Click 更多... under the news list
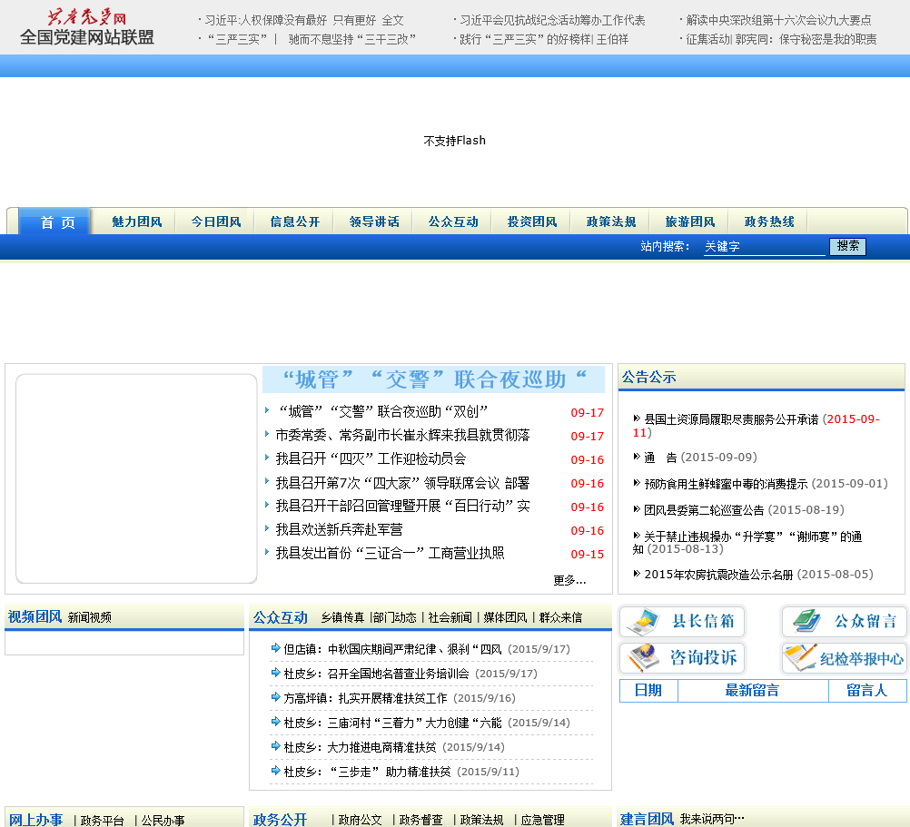 coord(569,580)
